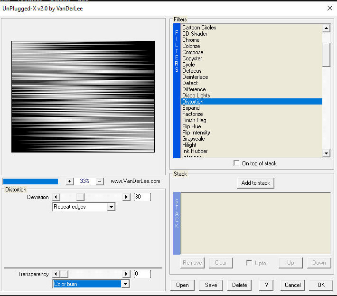This screenshot has height=296, width=337.
Task: Toggle the Upto checkbox
Action: tap(249, 263)
